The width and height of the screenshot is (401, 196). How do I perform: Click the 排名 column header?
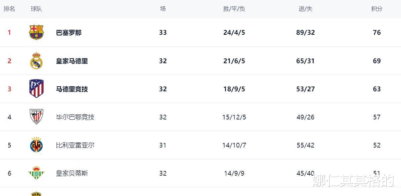click(9, 9)
